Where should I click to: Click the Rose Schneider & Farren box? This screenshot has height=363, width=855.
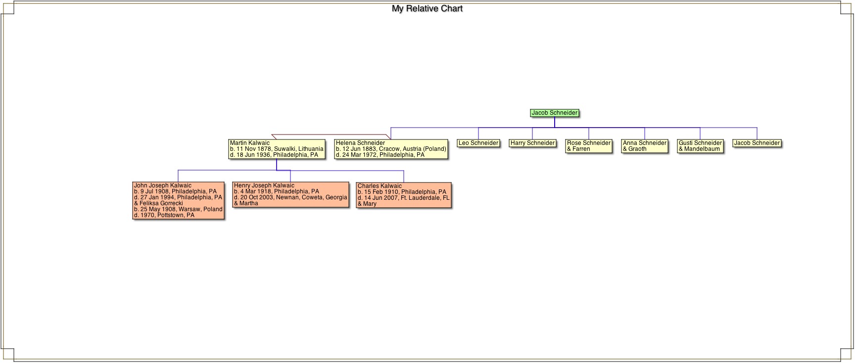click(588, 146)
